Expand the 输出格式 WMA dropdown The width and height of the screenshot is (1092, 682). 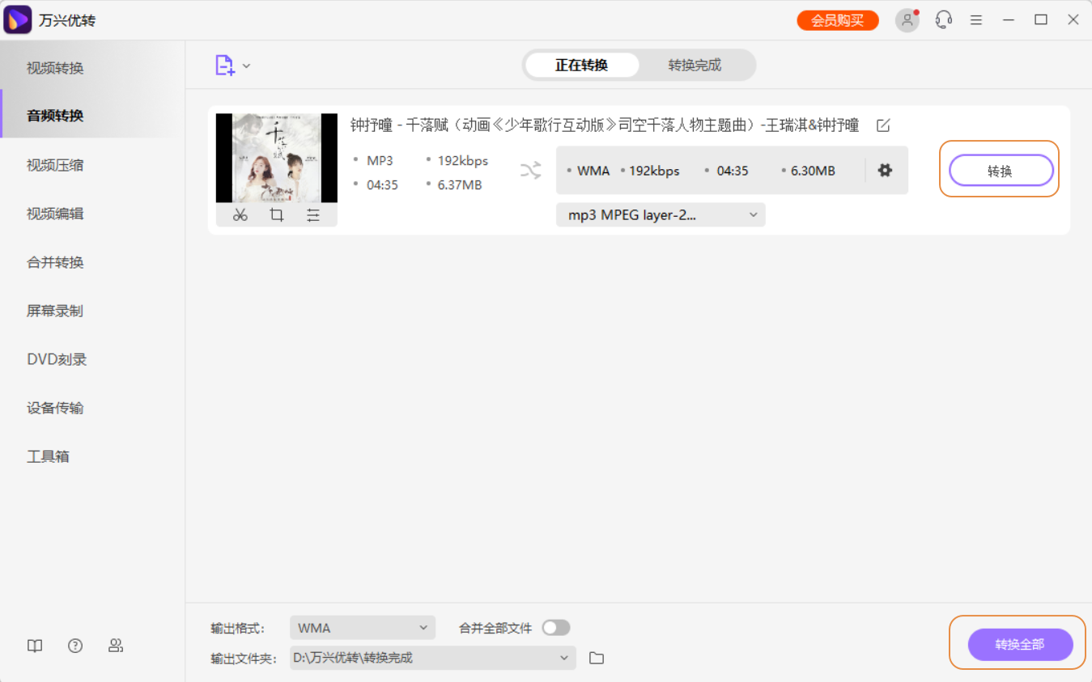pyautogui.click(x=362, y=628)
